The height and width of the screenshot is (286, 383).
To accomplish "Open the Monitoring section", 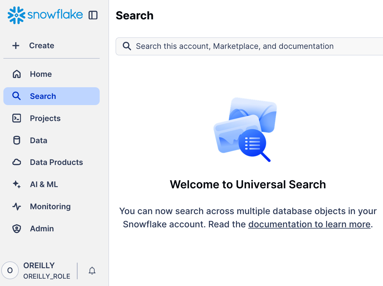I will (x=51, y=206).
